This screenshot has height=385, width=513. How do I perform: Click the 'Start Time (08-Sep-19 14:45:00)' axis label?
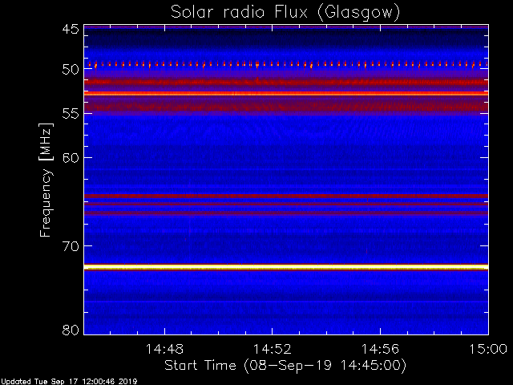tap(285, 366)
